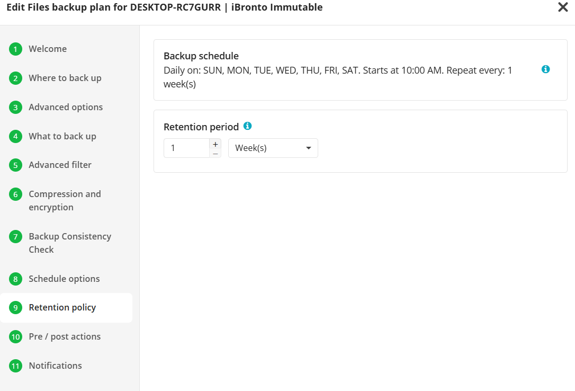575x391 pixels.
Task: Increase retention period with plus stepper
Action: click(x=215, y=144)
